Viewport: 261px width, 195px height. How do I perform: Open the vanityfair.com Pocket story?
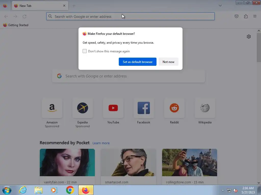[x=67, y=167]
